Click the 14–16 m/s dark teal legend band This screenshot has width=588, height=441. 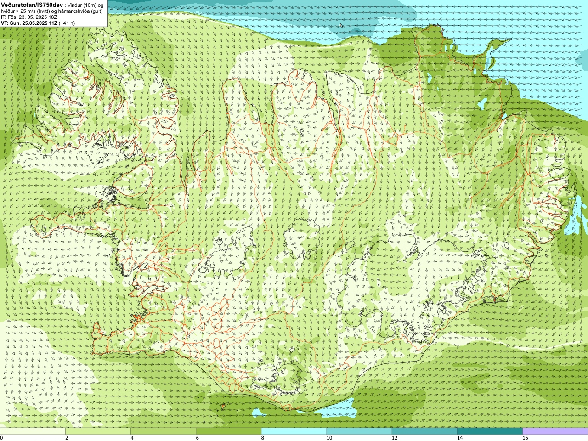(x=490, y=431)
